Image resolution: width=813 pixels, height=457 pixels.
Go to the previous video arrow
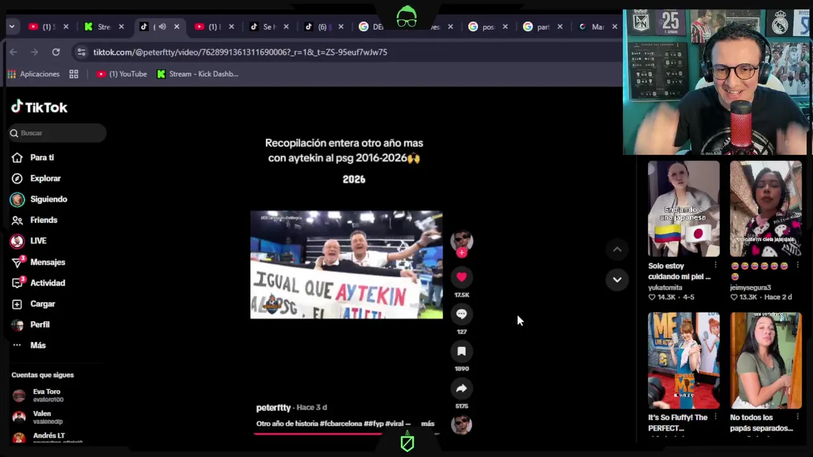click(x=617, y=249)
